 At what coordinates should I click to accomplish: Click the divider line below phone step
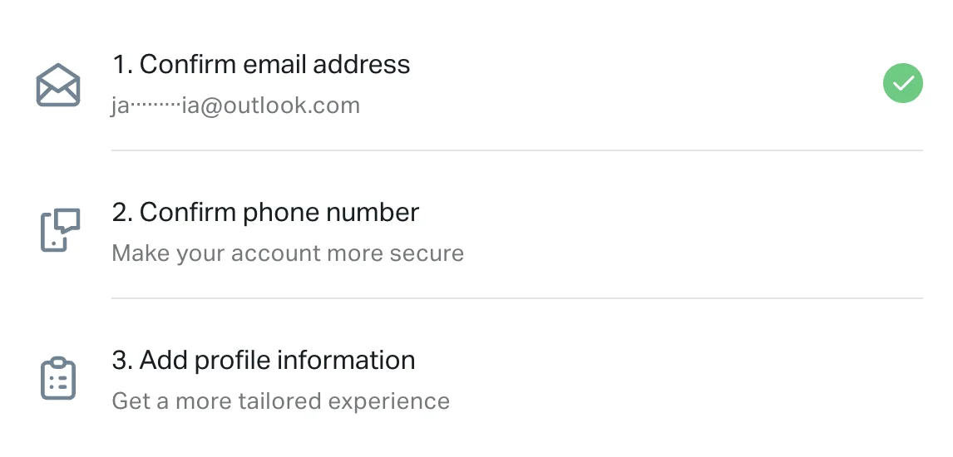coord(516,298)
